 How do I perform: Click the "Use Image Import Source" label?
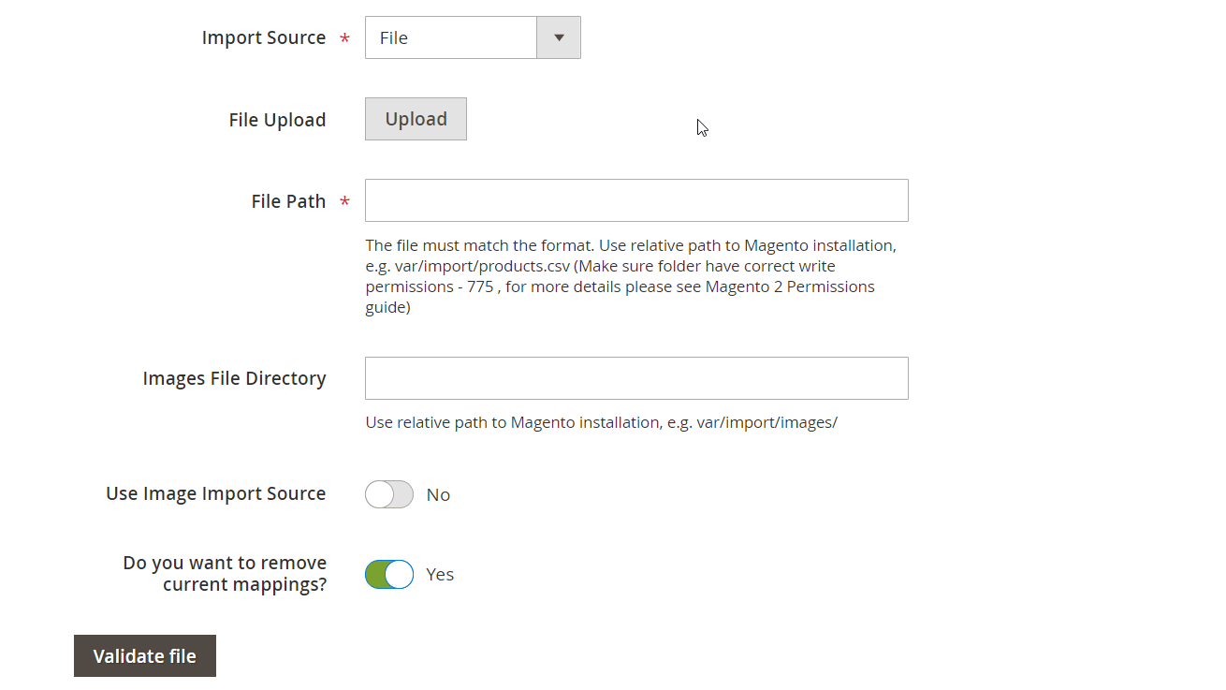pos(215,493)
